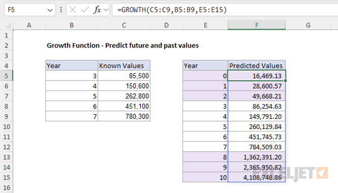Viewport: 338px width, 193px height.
Task: Select the cell containing 2,365,950.82
Action: pos(257,167)
